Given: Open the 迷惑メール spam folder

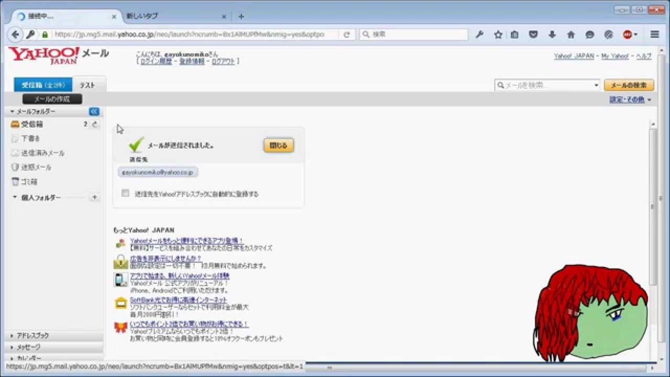Looking at the screenshot, I should point(36,168).
